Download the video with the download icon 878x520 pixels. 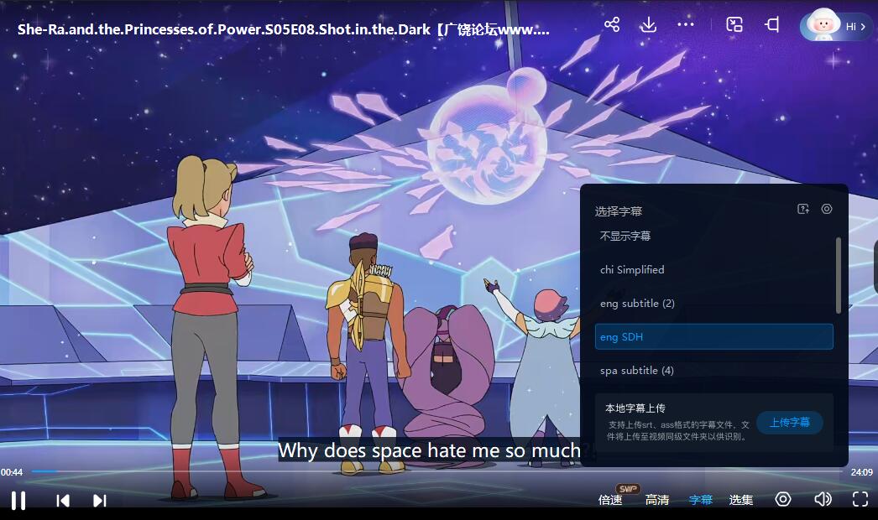pyautogui.click(x=648, y=24)
